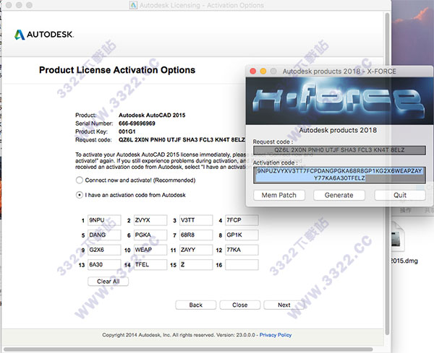
Task: Click the horizontal scrollbar at window bottom
Action: [x=188, y=349]
